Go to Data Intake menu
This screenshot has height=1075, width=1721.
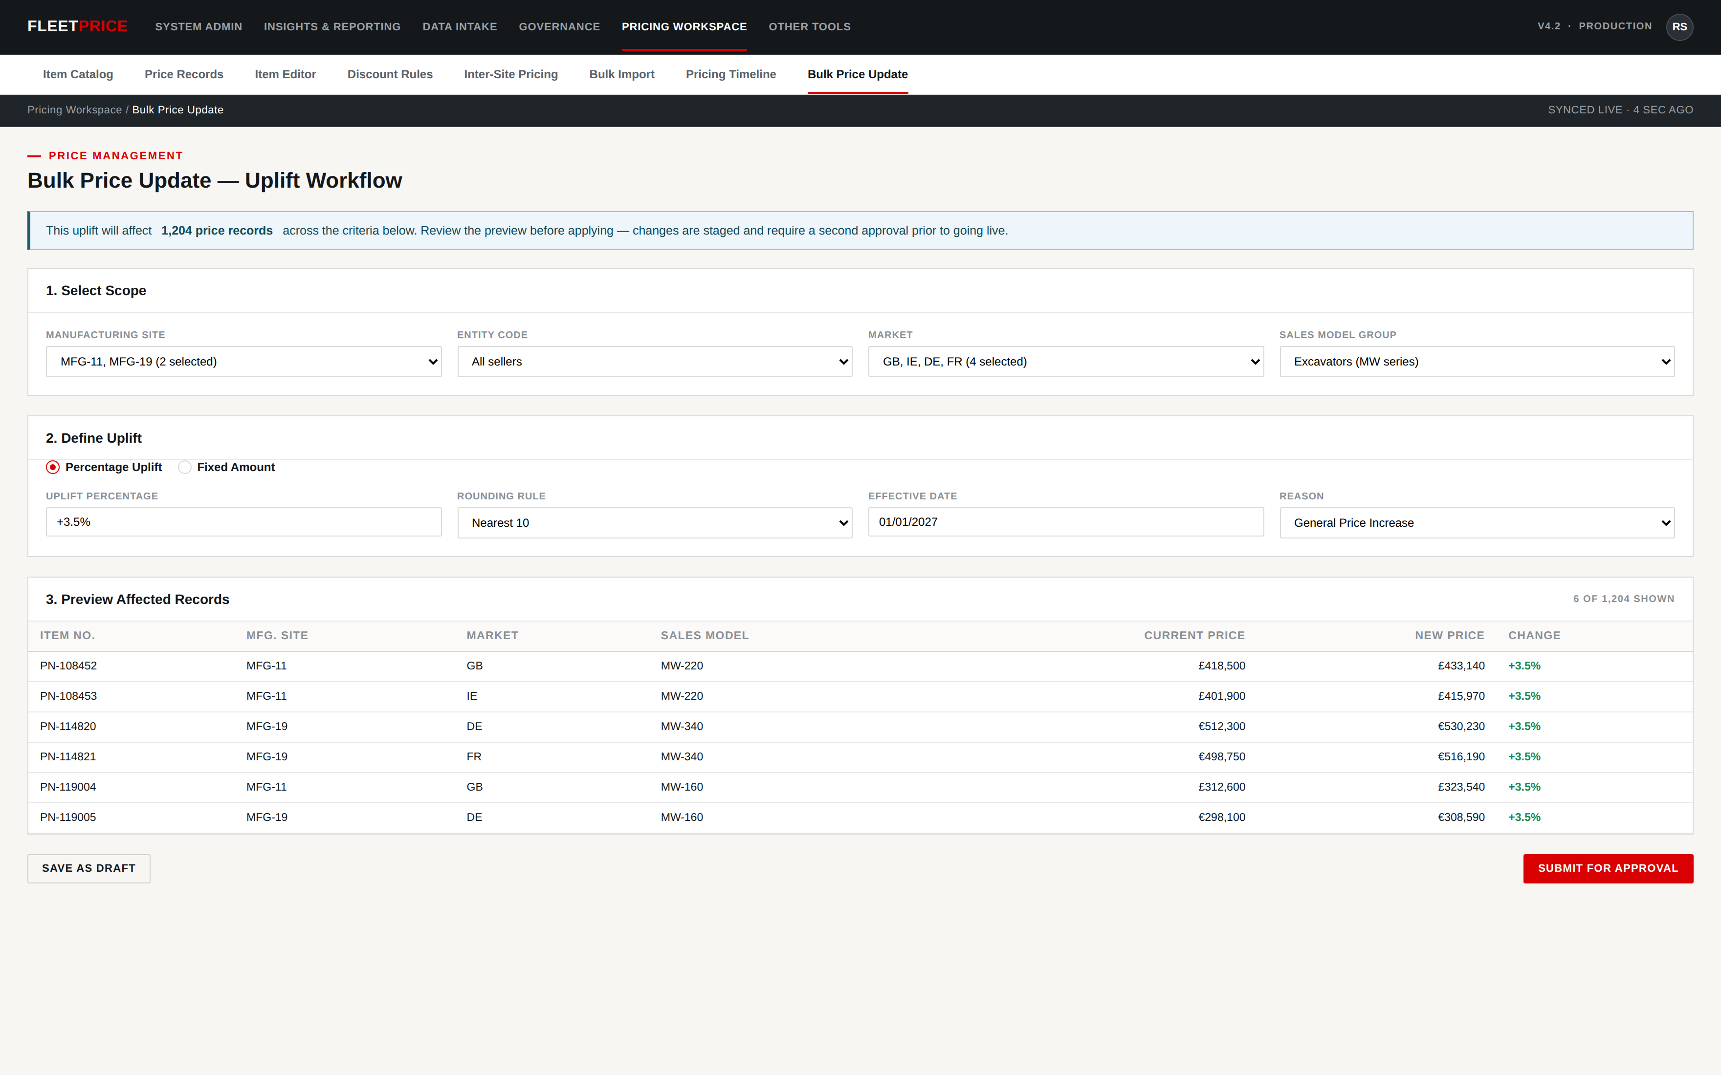tap(460, 26)
